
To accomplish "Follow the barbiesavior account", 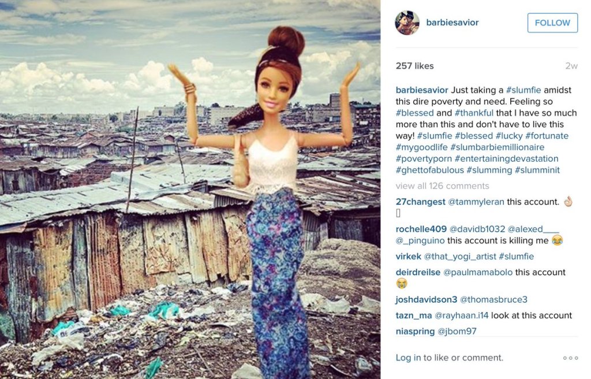I will [x=552, y=23].
